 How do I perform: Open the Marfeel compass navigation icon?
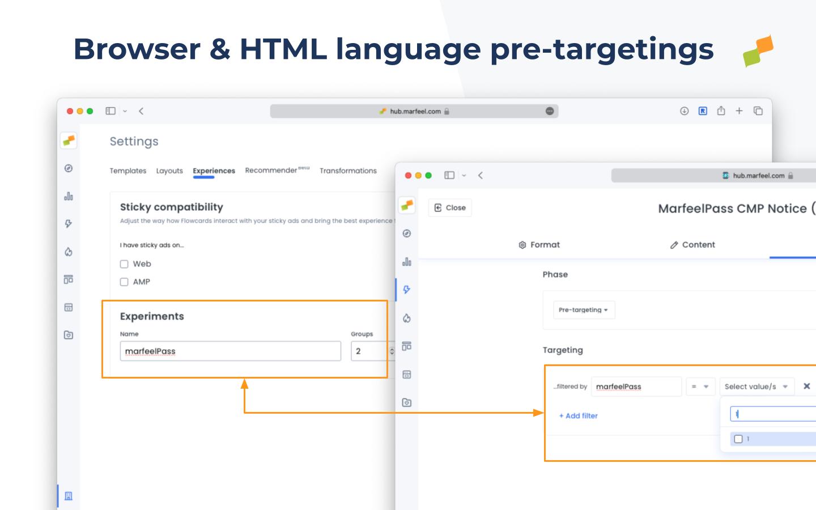[x=68, y=168]
